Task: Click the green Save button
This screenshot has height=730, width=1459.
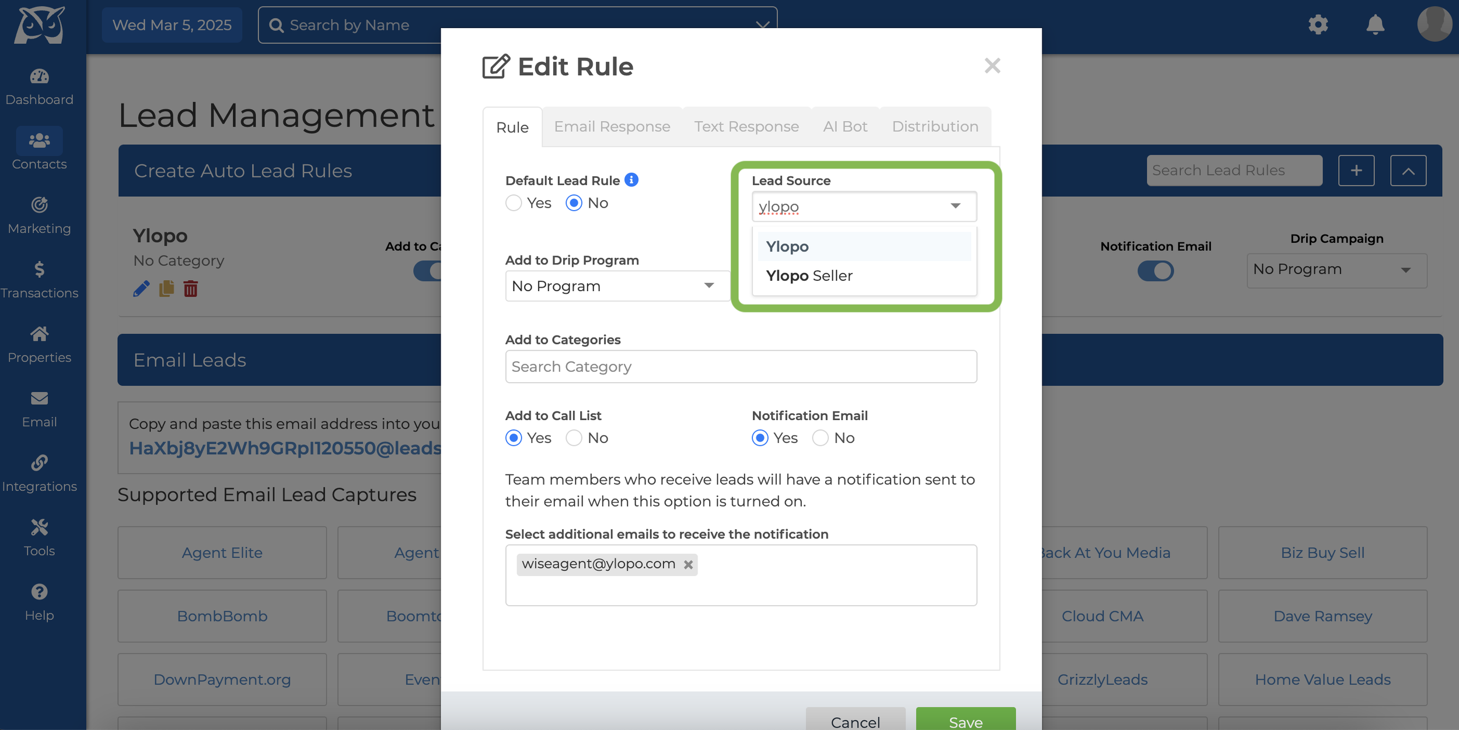Action: 965,721
